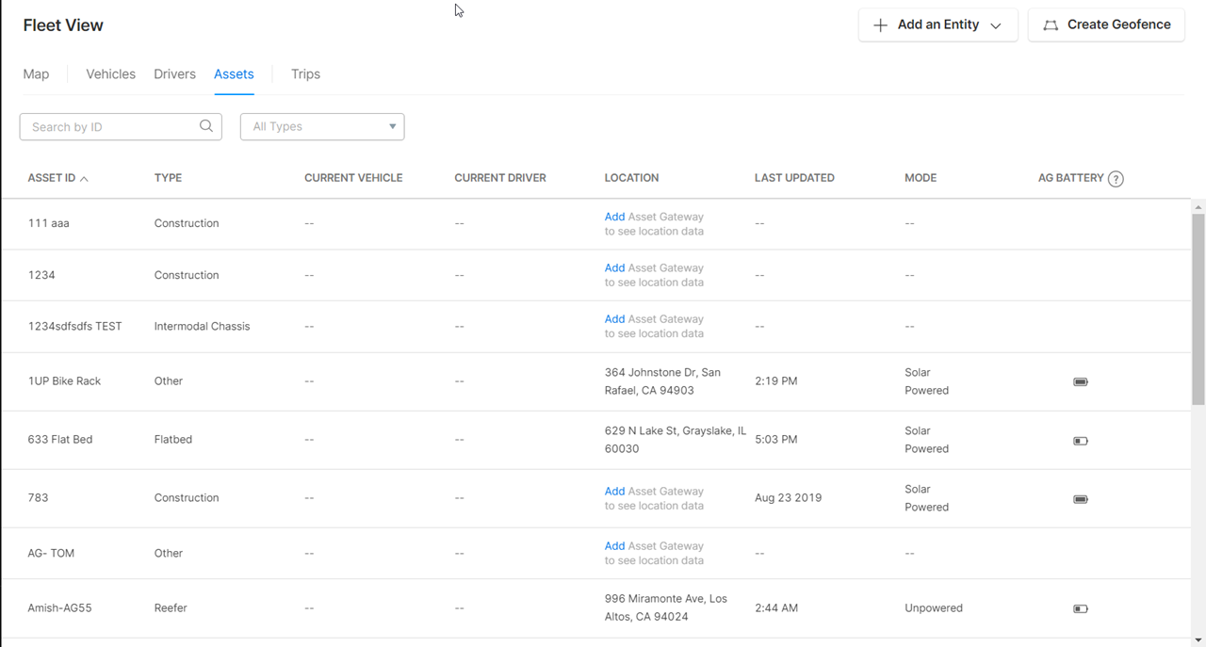Viewport: 1206px width, 647px height.
Task: Switch to the Map tab
Action: [36, 74]
